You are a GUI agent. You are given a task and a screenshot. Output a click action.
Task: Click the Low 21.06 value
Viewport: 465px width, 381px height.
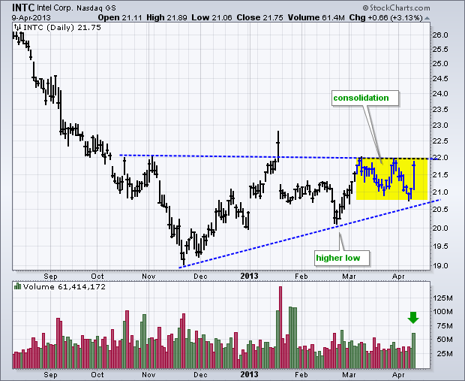click(211, 17)
